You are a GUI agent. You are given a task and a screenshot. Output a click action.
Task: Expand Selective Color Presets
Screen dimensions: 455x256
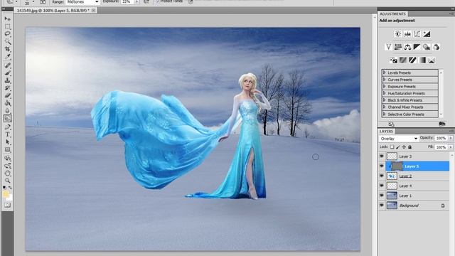(x=385, y=114)
